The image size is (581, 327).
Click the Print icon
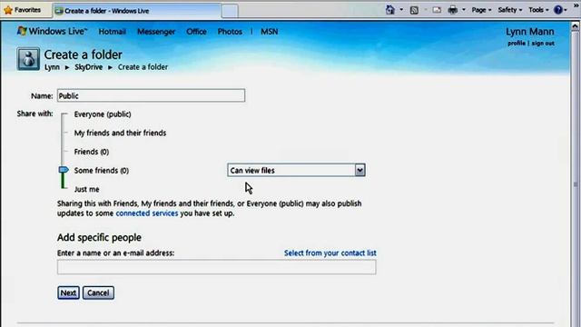tap(452, 10)
